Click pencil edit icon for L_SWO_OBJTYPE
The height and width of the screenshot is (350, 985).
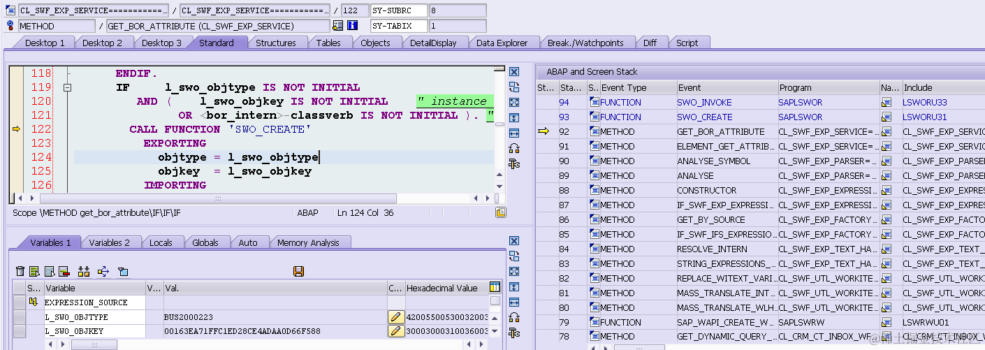396,316
